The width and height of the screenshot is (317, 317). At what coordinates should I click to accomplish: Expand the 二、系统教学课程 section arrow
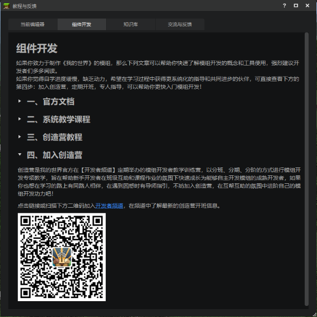[x=20, y=119]
